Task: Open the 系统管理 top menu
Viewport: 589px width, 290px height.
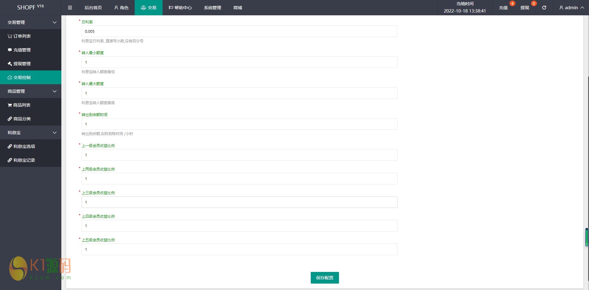Action: (x=213, y=8)
